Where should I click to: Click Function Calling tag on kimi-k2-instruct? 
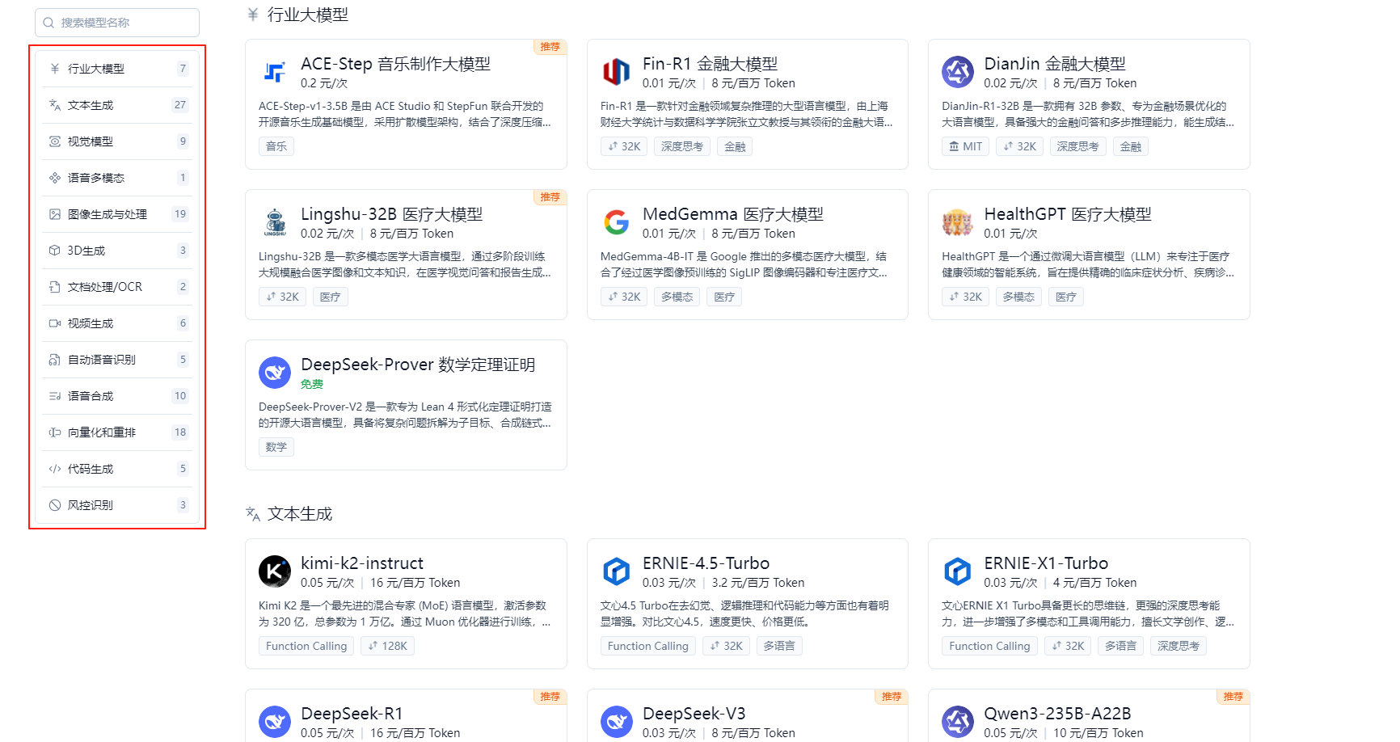click(x=306, y=646)
